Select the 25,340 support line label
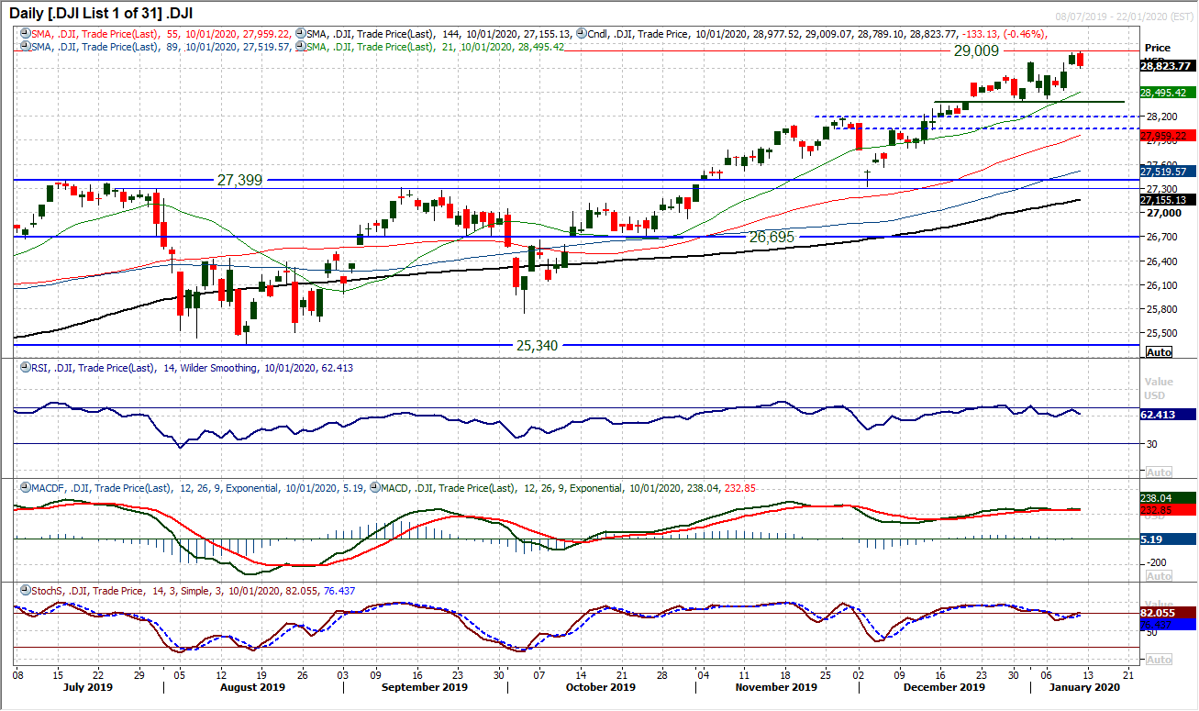The image size is (1199, 711). (x=535, y=343)
